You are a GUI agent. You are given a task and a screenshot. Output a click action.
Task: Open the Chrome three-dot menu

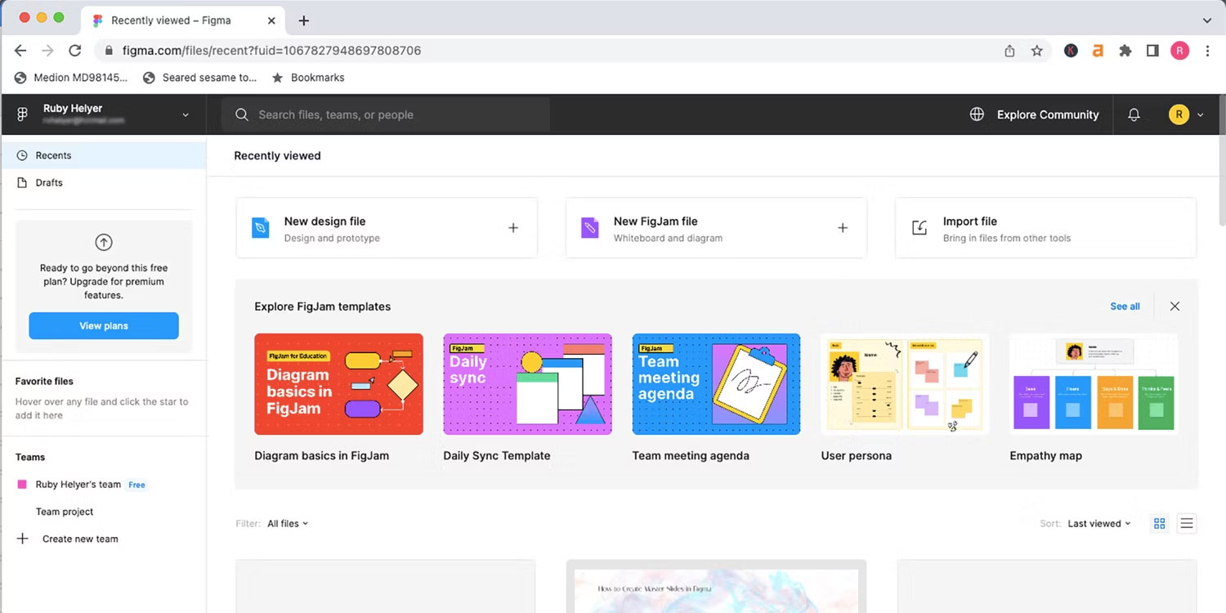(x=1207, y=51)
